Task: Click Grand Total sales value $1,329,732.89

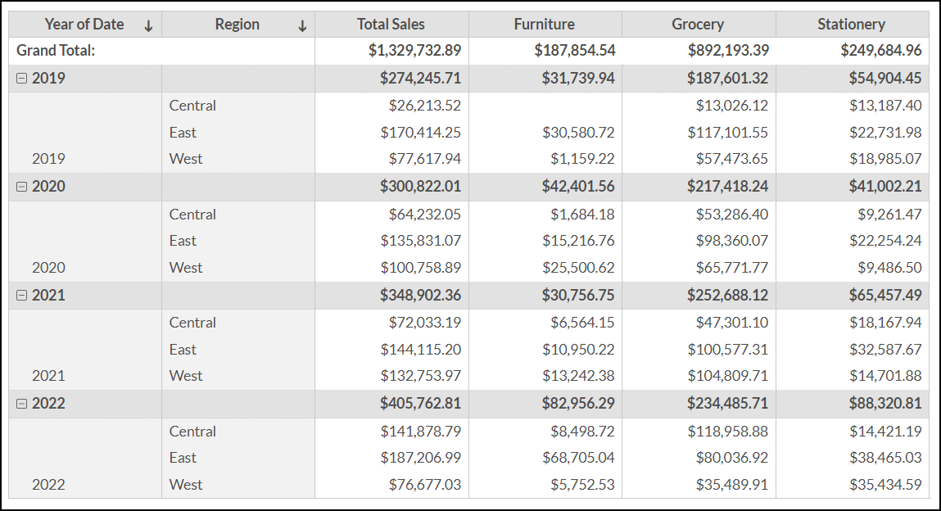Action: tap(414, 51)
